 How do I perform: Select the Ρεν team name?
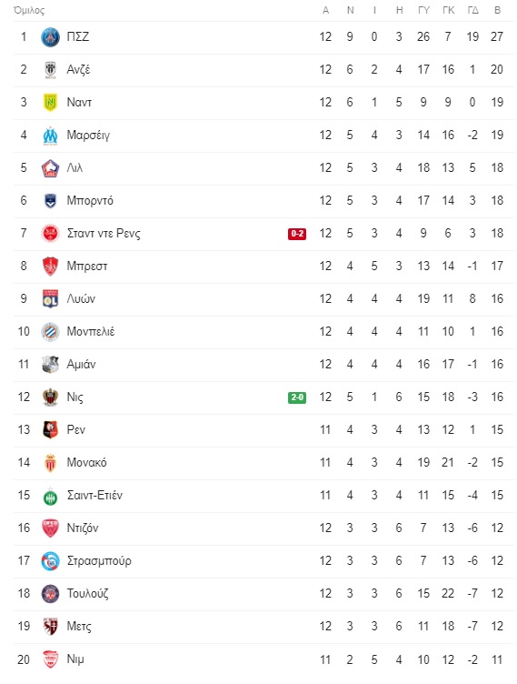75,429
